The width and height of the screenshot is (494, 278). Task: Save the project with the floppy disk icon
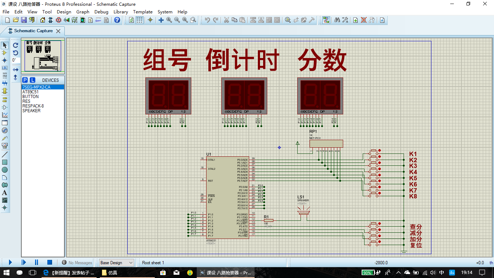click(24, 20)
